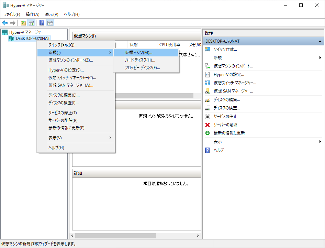Click ディスクの編集... in Actions pane

[227, 100]
